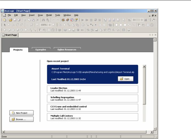Image resolution: width=191 pixels, height=139 pixels.
Task: Select the history state H icon
Action: [104, 25]
